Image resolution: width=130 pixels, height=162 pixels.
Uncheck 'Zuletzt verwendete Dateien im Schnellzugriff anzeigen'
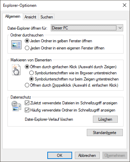coord(71,103)
